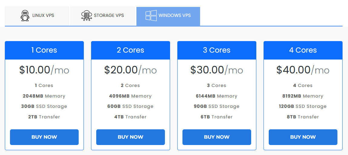Click BUY NOW under $40.00/mo plan
The height and width of the screenshot is (155, 348).
click(x=303, y=137)
